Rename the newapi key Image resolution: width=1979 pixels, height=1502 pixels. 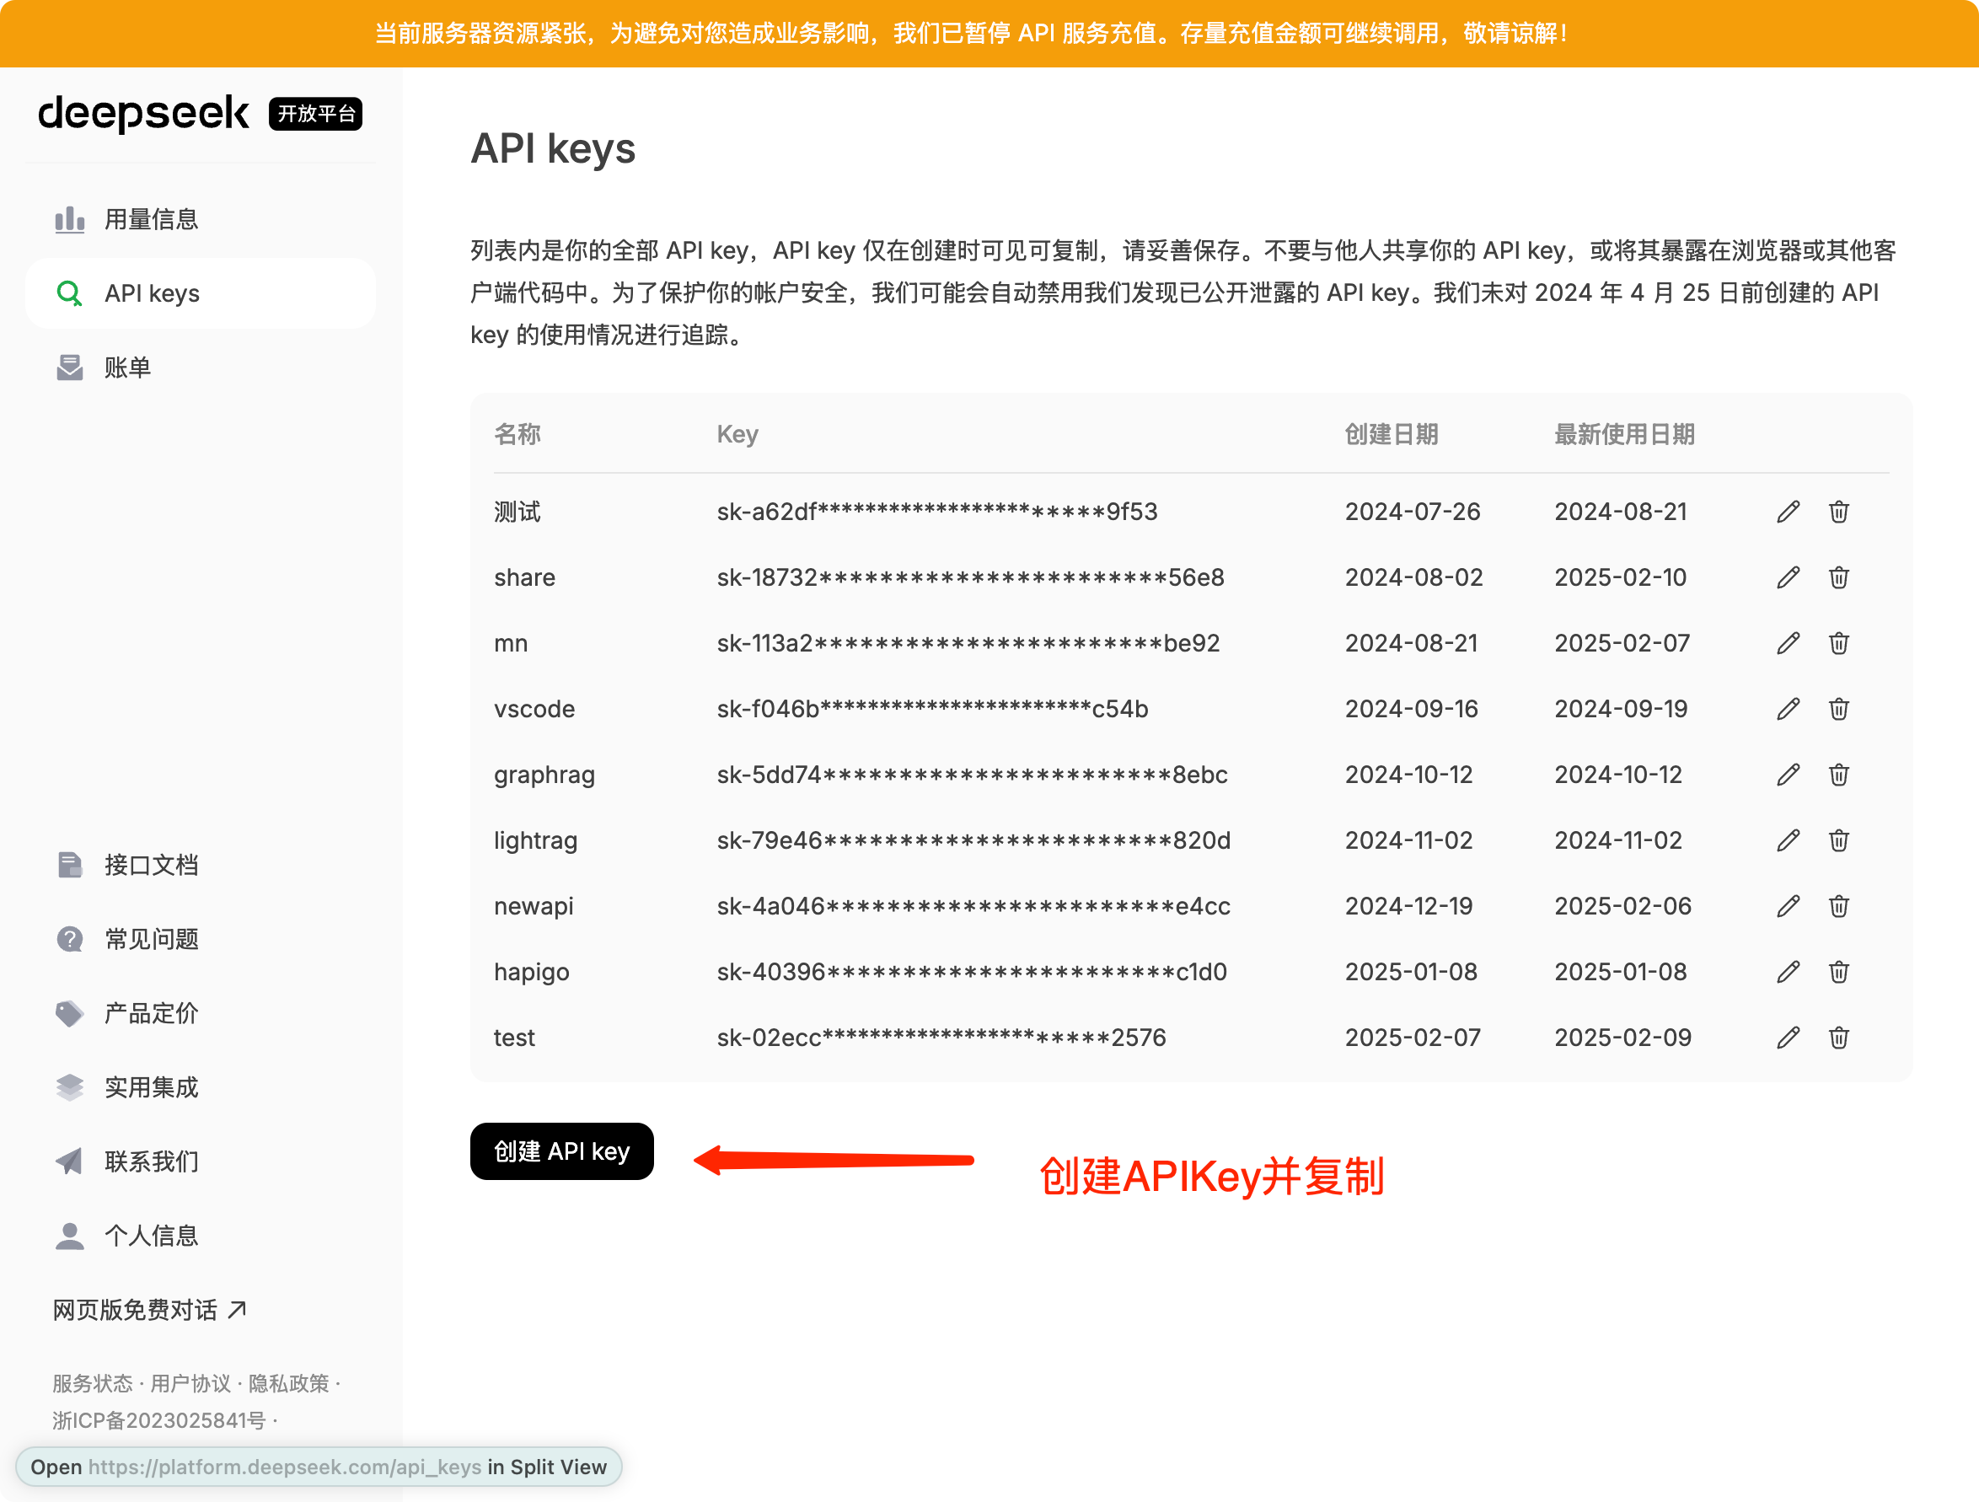(1788, 906)
